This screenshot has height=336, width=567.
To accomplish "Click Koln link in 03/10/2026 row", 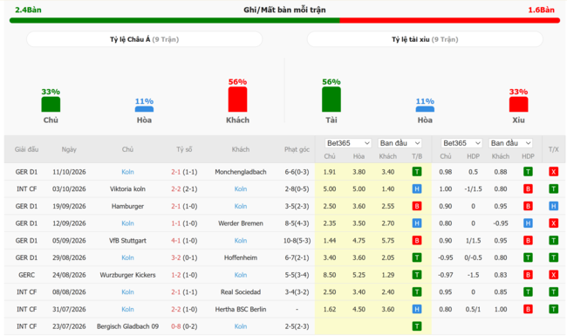I will pyautogui.click(x=241, y=189).
